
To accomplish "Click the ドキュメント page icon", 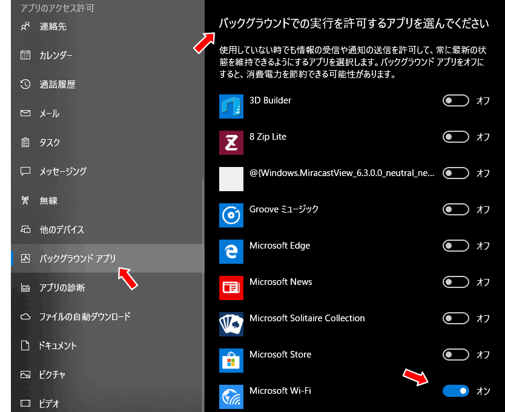I will pos(25,345).
